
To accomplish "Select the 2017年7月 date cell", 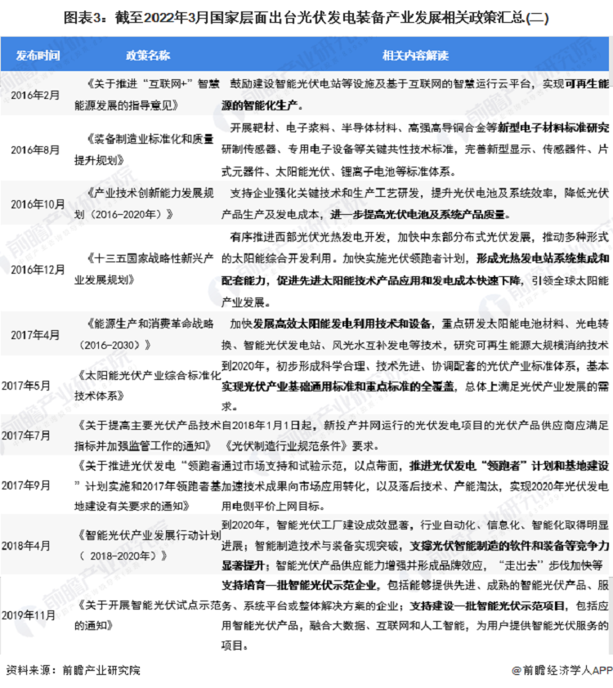I will [26, 436].
